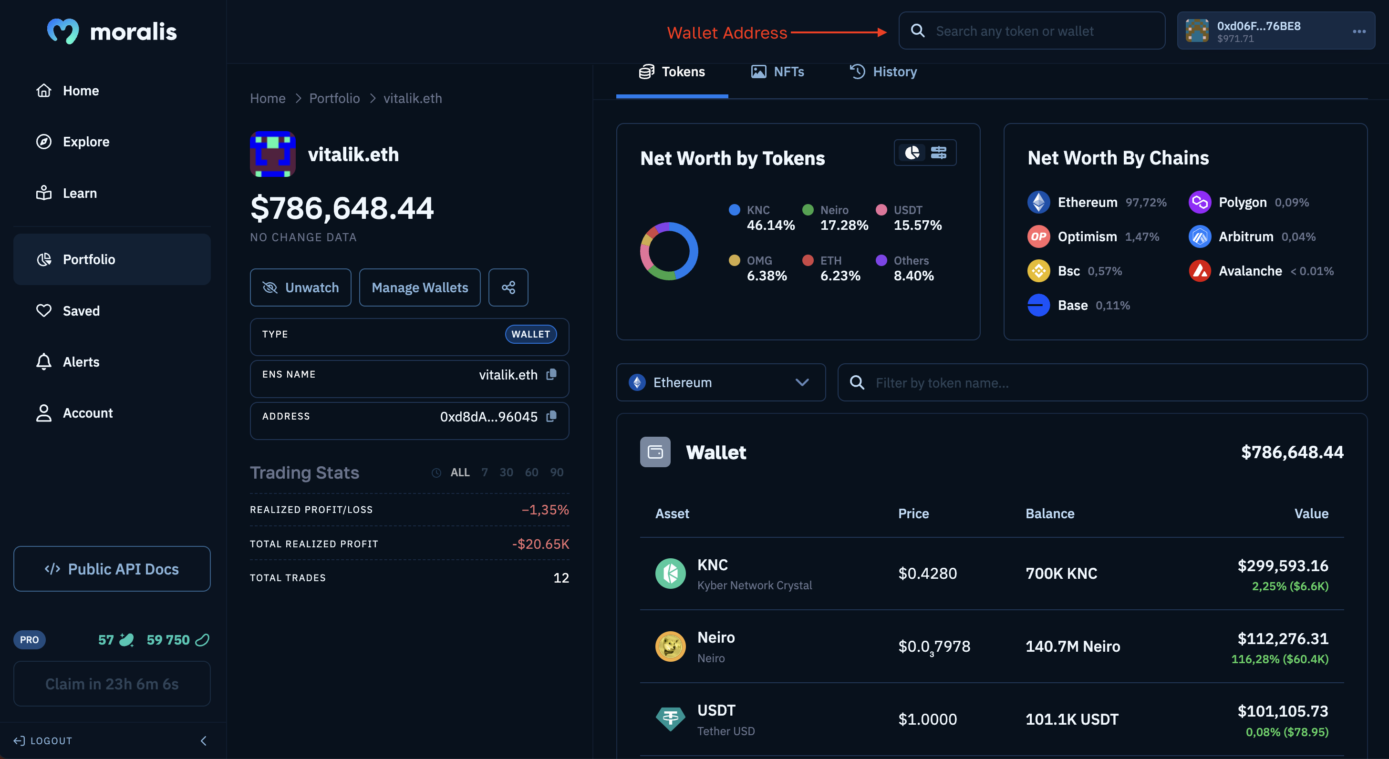Sort by the Balance column header

pyautogui.click(x=1050, y=513)
